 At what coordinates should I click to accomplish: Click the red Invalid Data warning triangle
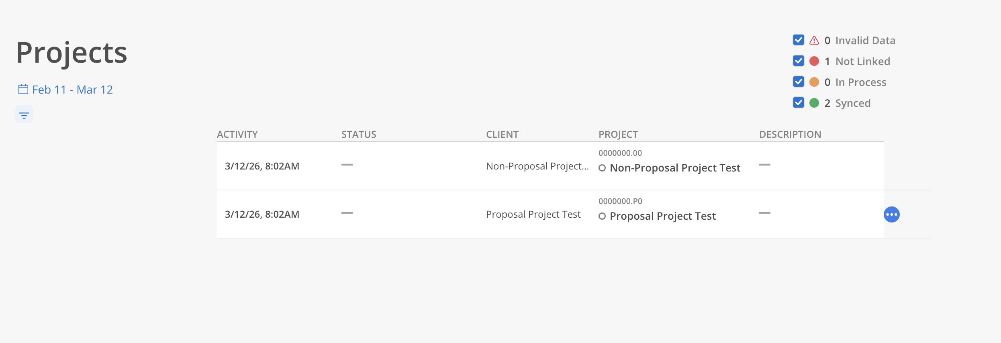(x=814, y=40)
